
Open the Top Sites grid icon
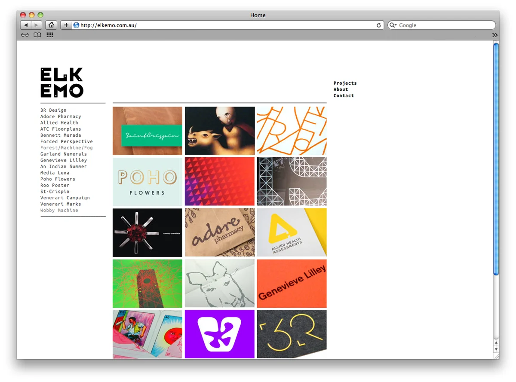point(50,35)
